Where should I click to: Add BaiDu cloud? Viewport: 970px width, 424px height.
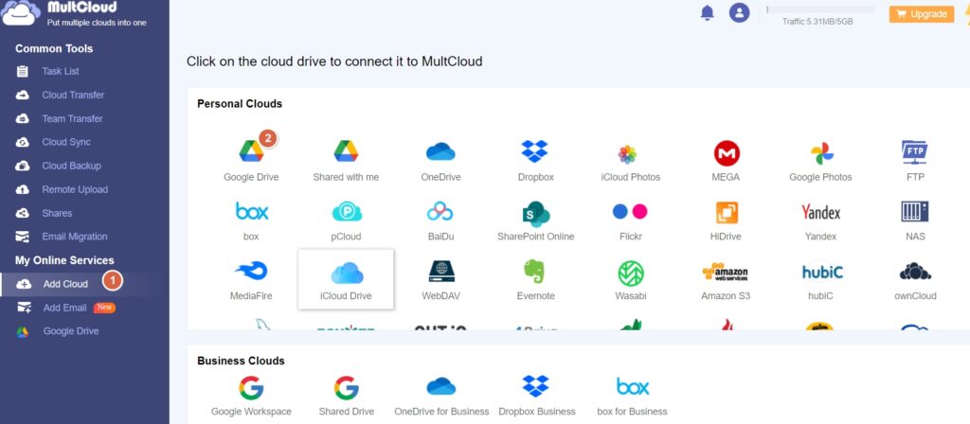[x=441, y=220]
